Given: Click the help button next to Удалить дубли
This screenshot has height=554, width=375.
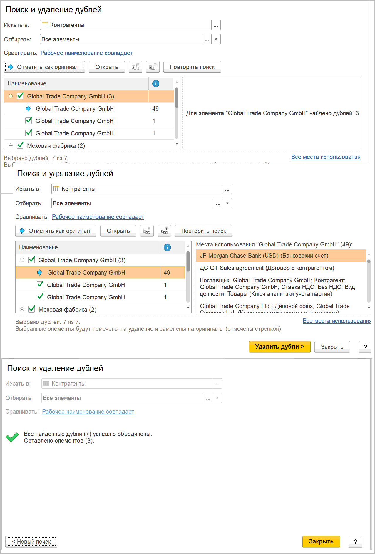Looking at the screenshot, I should (x=365, y=347).
